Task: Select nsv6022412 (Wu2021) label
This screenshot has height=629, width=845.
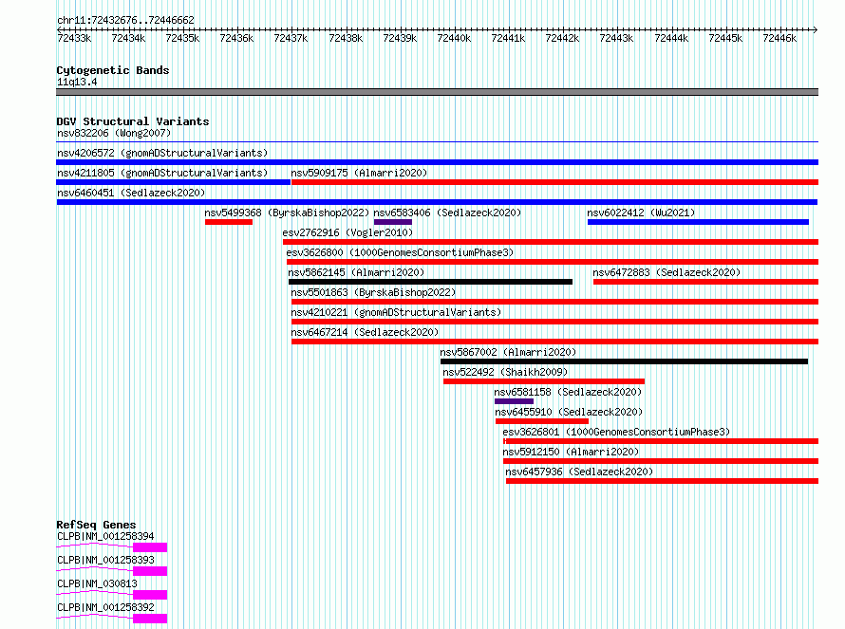Action: point(641,213)
